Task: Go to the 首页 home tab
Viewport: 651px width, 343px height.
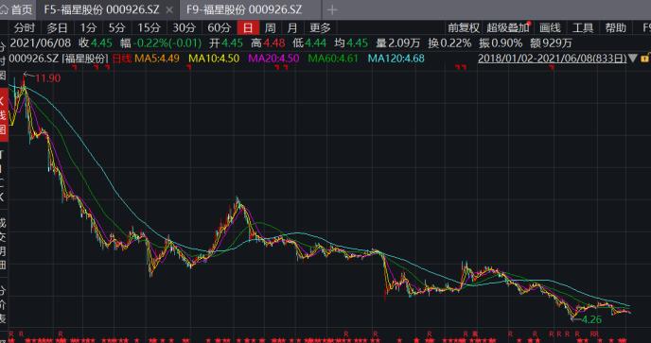Action: coord(17,9)
